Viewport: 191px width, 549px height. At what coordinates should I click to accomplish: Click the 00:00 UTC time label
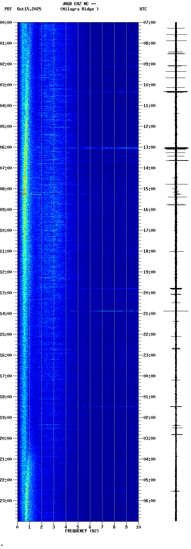pyautogui.click(x=149, y=376)
